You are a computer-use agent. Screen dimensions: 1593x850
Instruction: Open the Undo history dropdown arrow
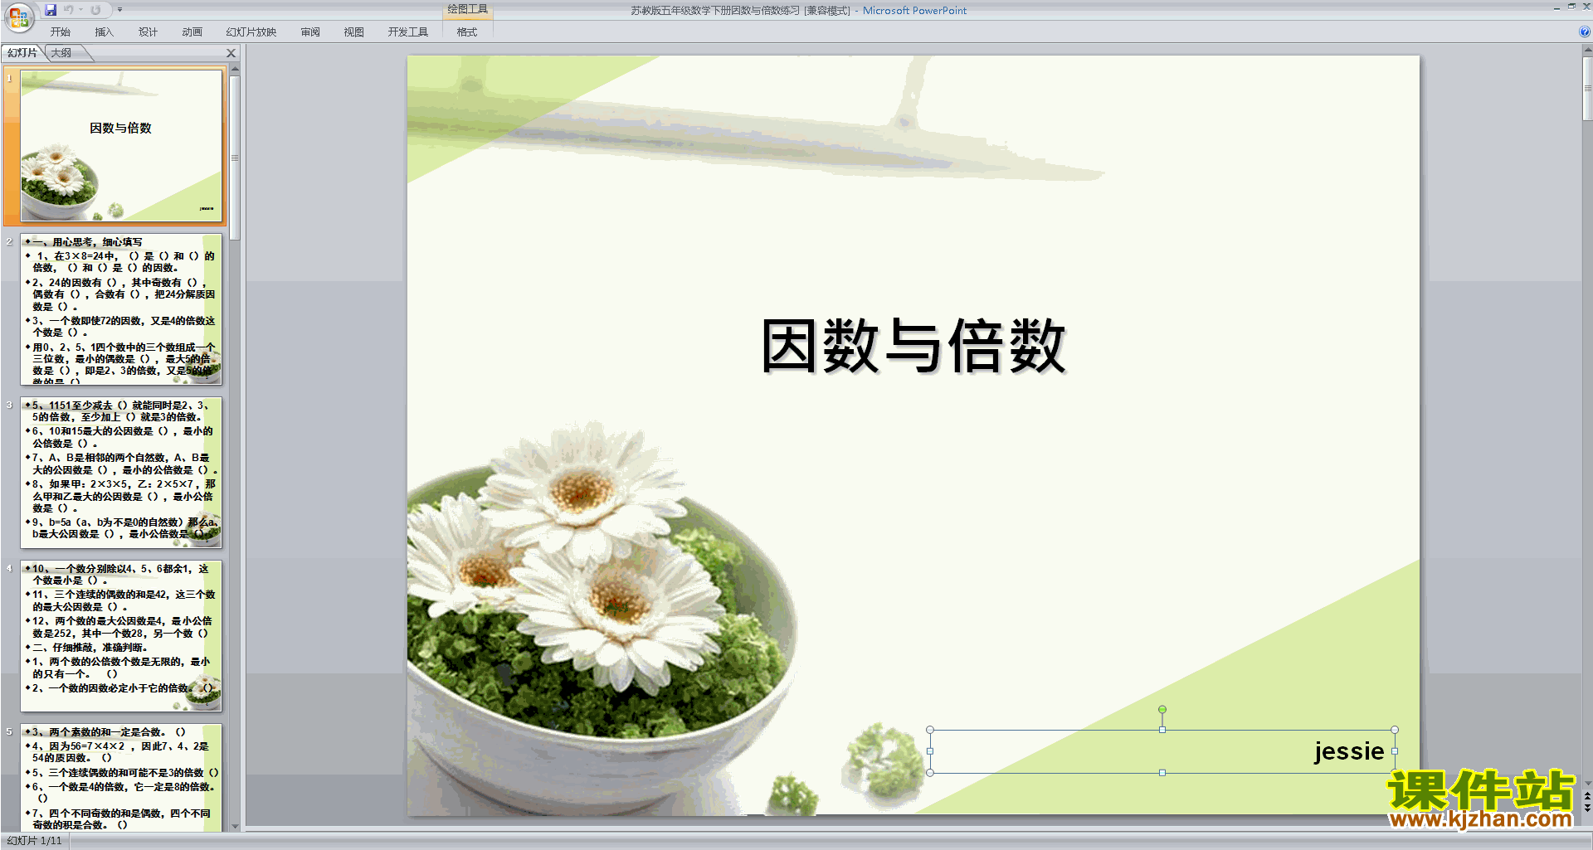pyautogui.click(x=80, y=10)
